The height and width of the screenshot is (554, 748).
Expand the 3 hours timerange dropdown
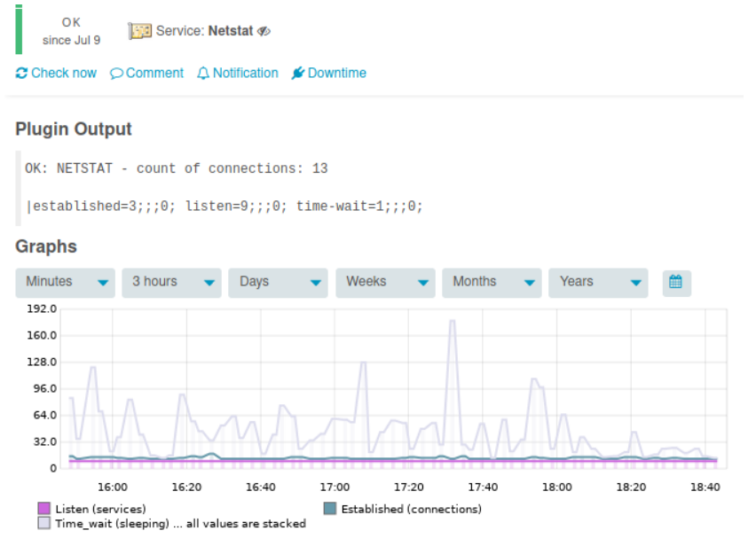tap(172, 283)
